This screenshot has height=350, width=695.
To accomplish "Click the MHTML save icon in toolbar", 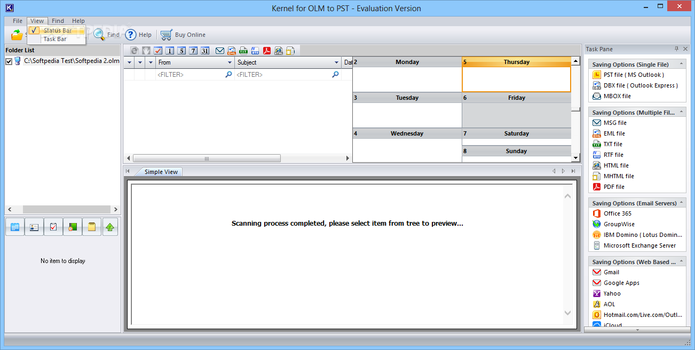I will (x=290, y=51).
